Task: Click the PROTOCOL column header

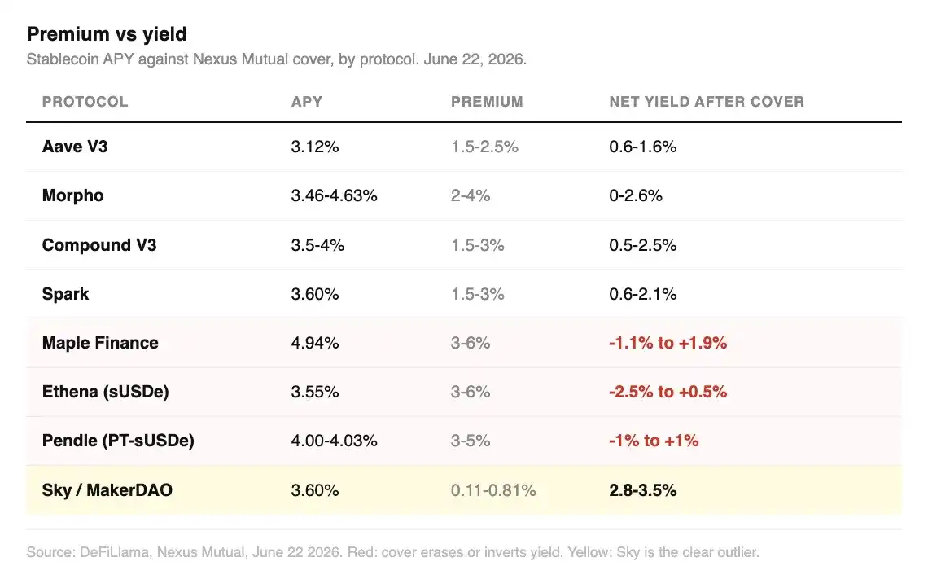Action: 85,102
